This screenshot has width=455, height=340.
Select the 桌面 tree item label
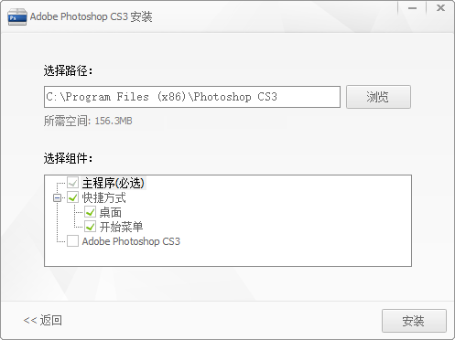click(x=111, y=212)
